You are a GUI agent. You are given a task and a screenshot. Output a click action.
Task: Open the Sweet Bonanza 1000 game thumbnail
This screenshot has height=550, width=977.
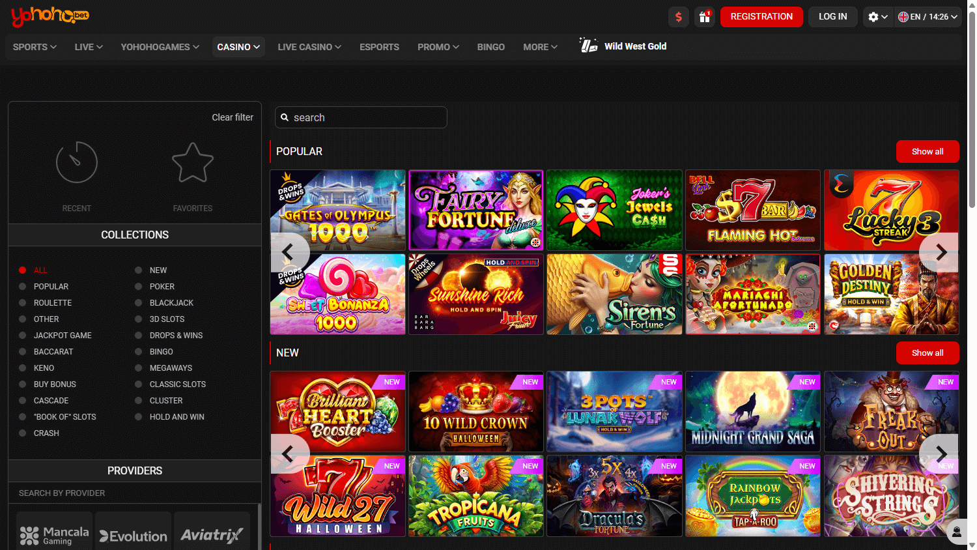[x=337, y=294]
